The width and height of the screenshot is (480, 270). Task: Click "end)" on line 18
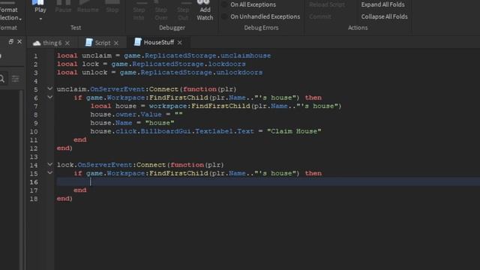point(64,199)
